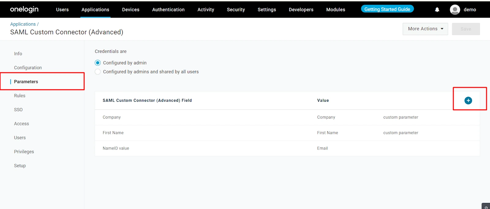490x209 pixels.
Task: Open the NameID value parameter row
Action: 287,149
